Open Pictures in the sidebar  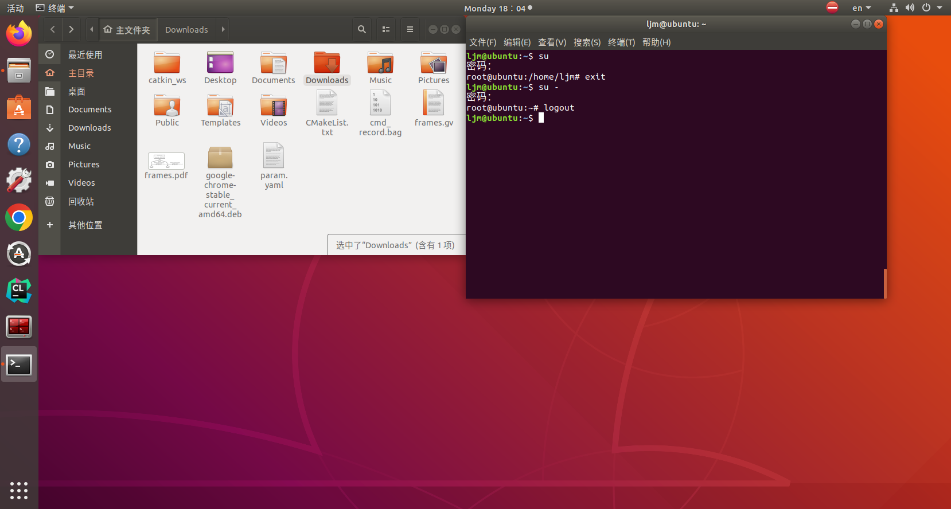click(x=87, y=165)
